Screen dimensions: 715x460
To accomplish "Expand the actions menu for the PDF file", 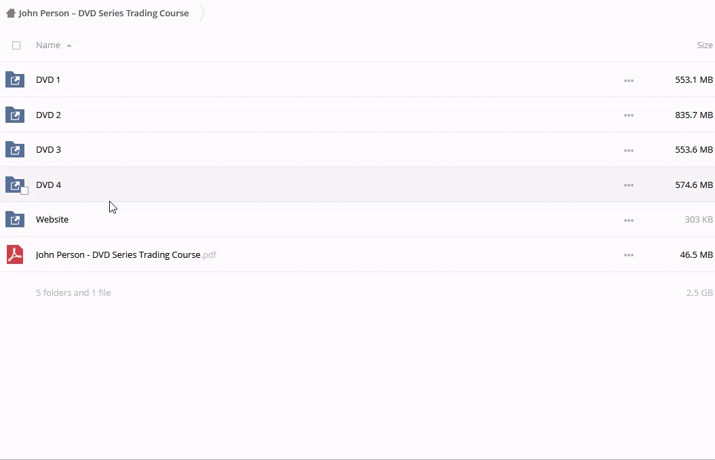I will tap(628, 255).
